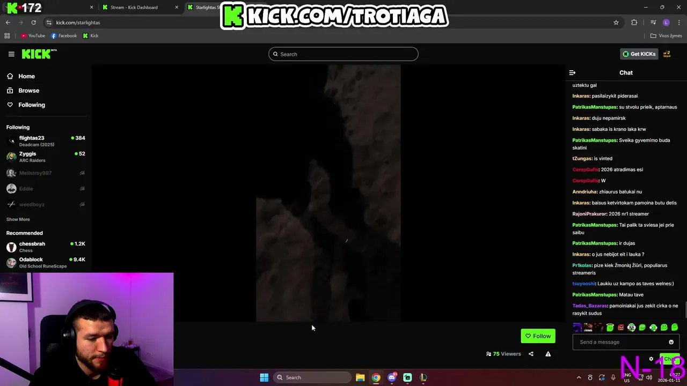Viewport: 687px width, 386px height.
Task: Click the bookmark star in address bar
Action: (616, 23)
